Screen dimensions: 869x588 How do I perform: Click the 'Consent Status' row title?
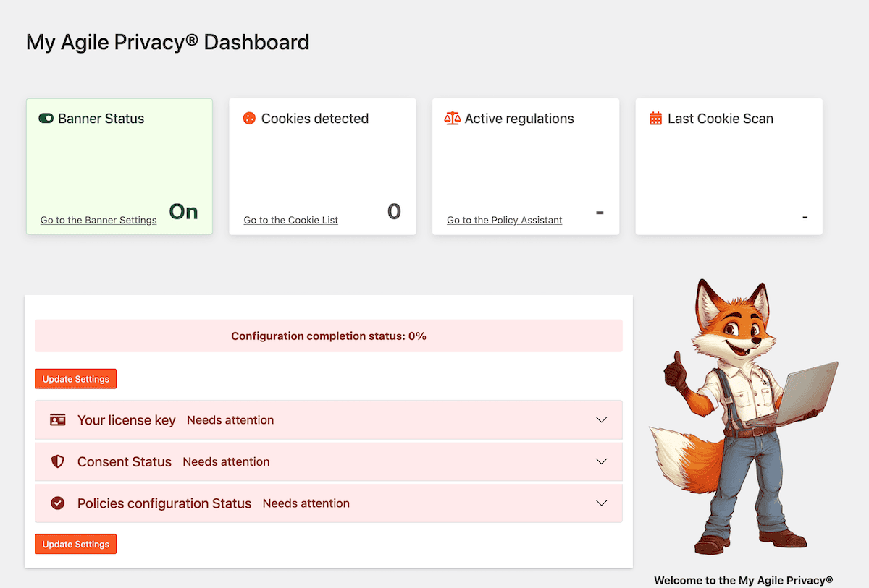click(x=125, y=461)
